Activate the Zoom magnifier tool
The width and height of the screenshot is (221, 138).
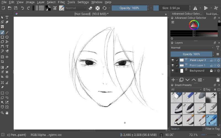click(2, 113)
